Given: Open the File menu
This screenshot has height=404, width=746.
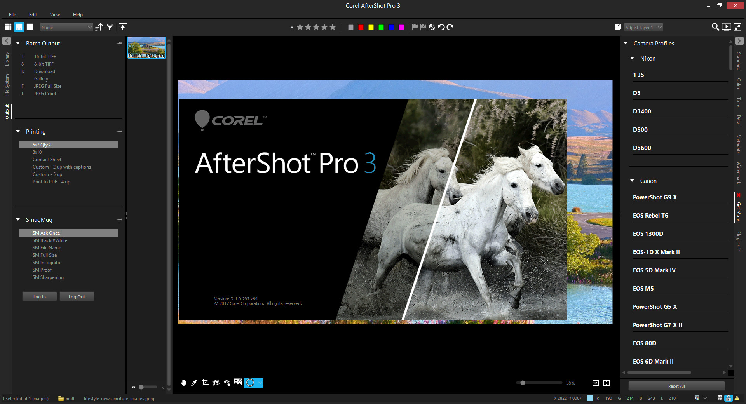Looking at the screenshot, I should point(12,15).
